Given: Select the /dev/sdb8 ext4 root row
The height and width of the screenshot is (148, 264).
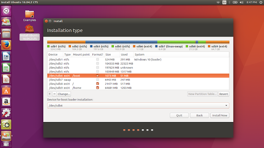Looking at the screenshot, I should tap(138, 84).
